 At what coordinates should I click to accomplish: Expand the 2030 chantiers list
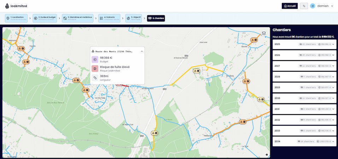pyautogui.click(x=333, y=98)
